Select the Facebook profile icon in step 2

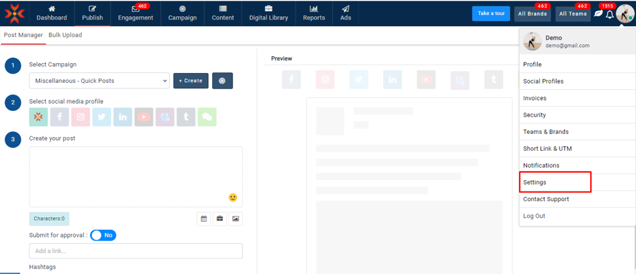(59, 117)
